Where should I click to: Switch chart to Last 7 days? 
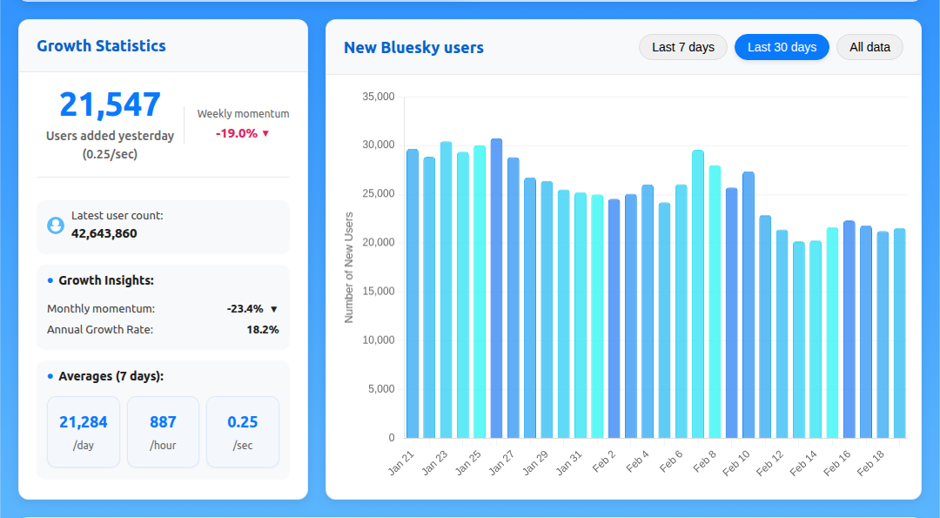(x=683, y=47)
